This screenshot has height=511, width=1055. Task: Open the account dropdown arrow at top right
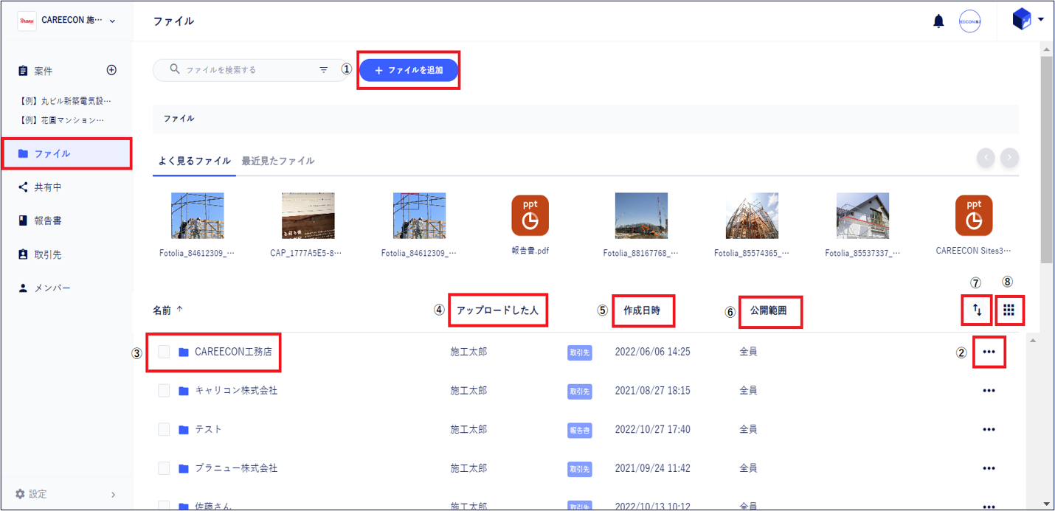(1041, 20)
